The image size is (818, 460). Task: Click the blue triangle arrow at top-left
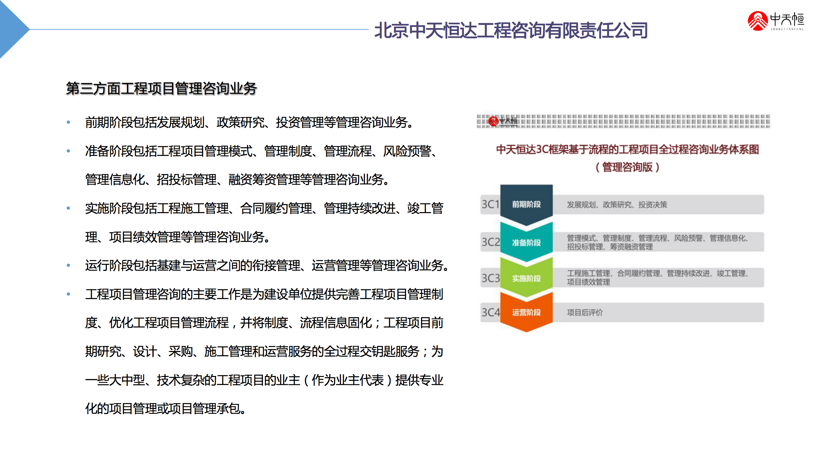point(15,29)
